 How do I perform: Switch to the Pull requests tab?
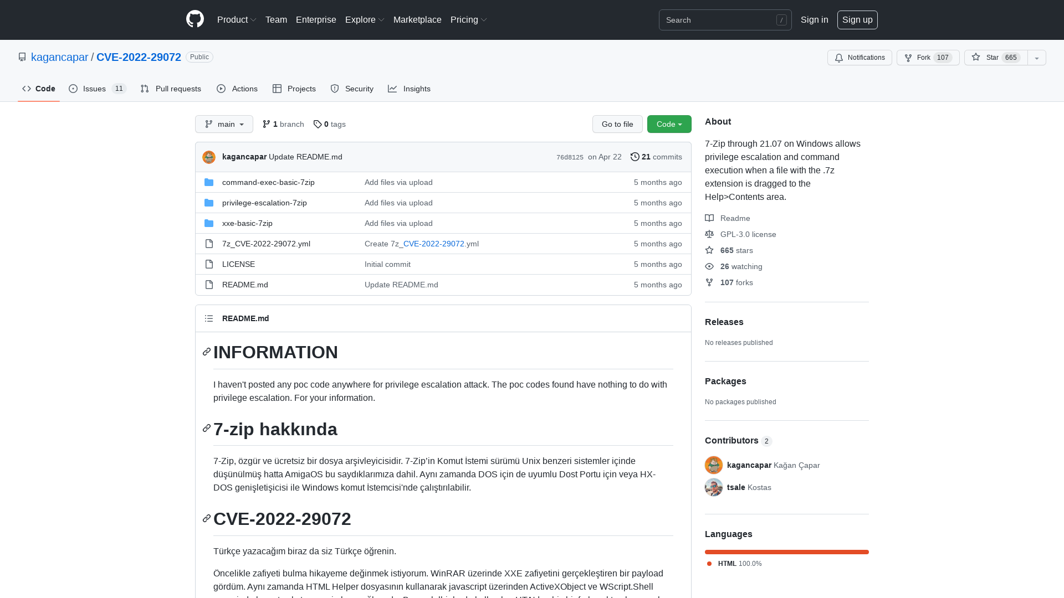(171, 89)
